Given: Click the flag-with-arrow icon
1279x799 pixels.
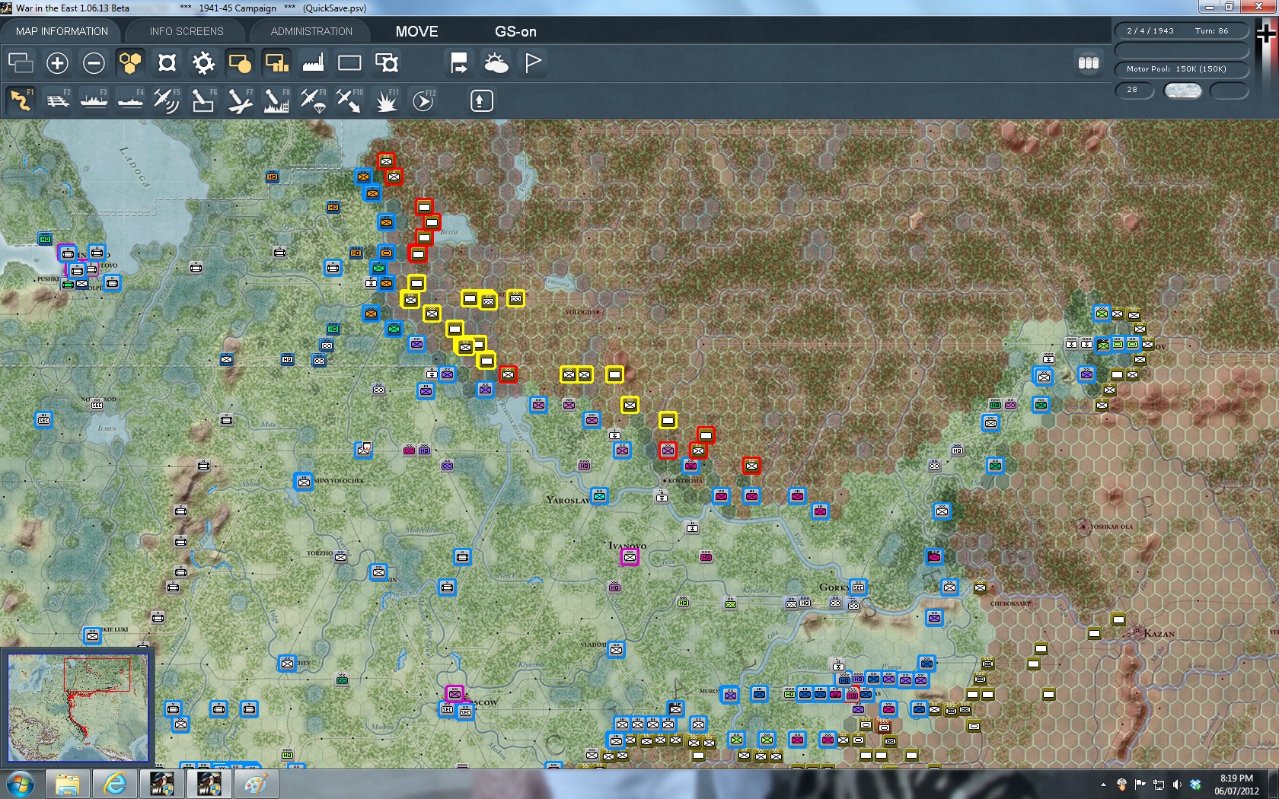Looking at the screenshot, I should 459,62.
